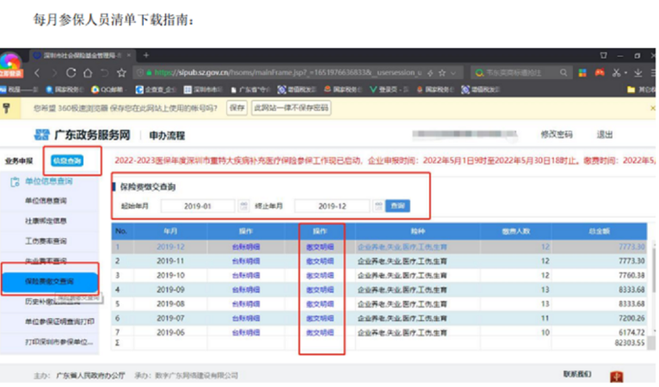Open the 登录页 bookmark with green V icon
Viewport: 659px width, 387px height.
pyautogui.click(x=389, y=89)
